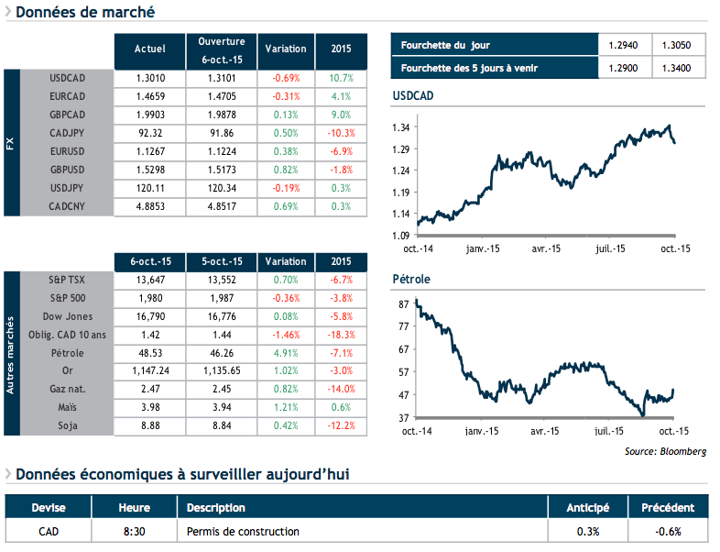Select the Dow Jones row label
The image size is (720, 552).
point(67,316)
